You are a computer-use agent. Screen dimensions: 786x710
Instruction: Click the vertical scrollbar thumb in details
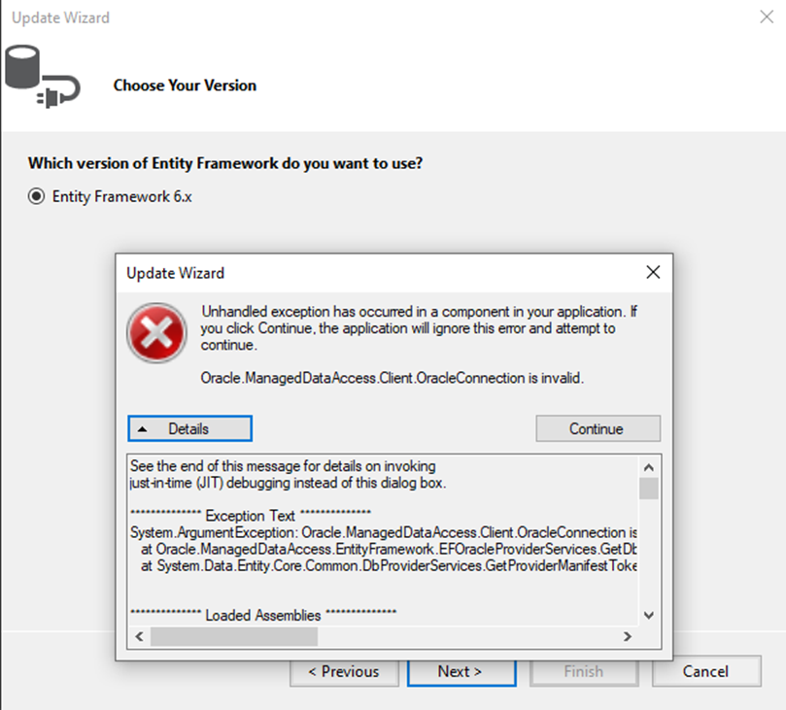tap(649, 488)
